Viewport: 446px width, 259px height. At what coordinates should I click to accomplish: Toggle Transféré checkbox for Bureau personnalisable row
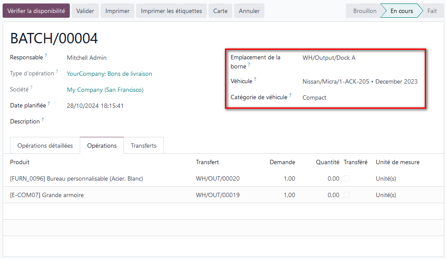click(347, 178)
